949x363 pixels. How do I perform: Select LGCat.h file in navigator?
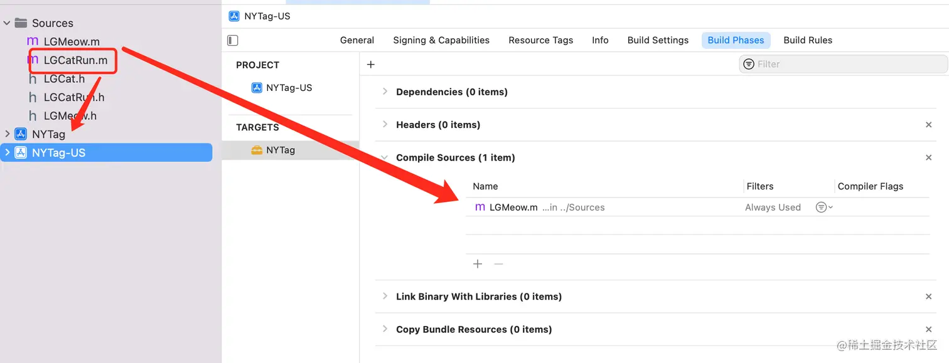tap(64, 79)
